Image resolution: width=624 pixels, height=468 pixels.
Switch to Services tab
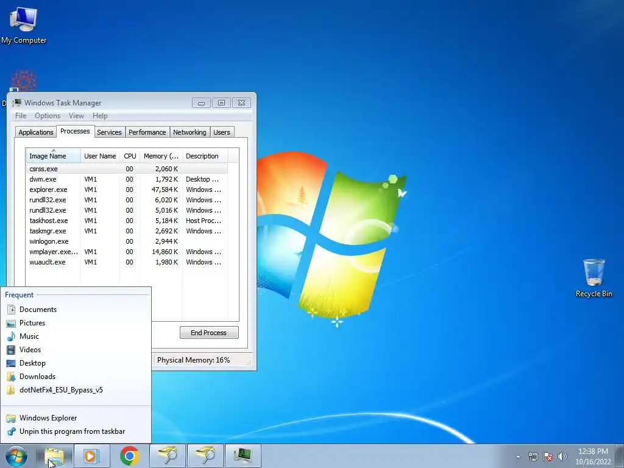109,132
